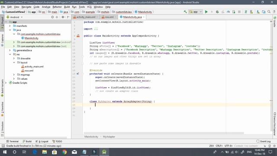Click the Debug app bug icon
277x156 pixels.
pyautogui.click(x=217, y=12)
